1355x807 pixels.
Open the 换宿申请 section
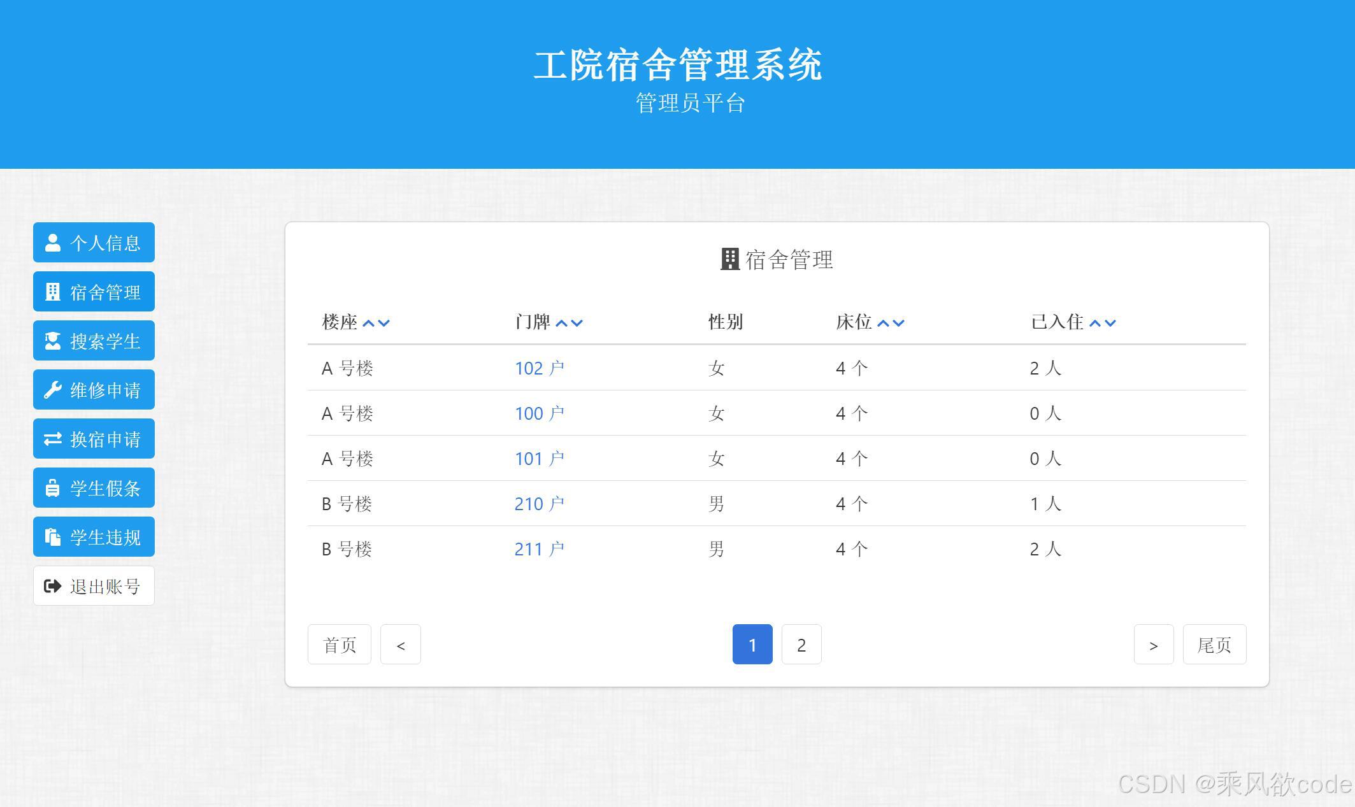coord(94,438)
